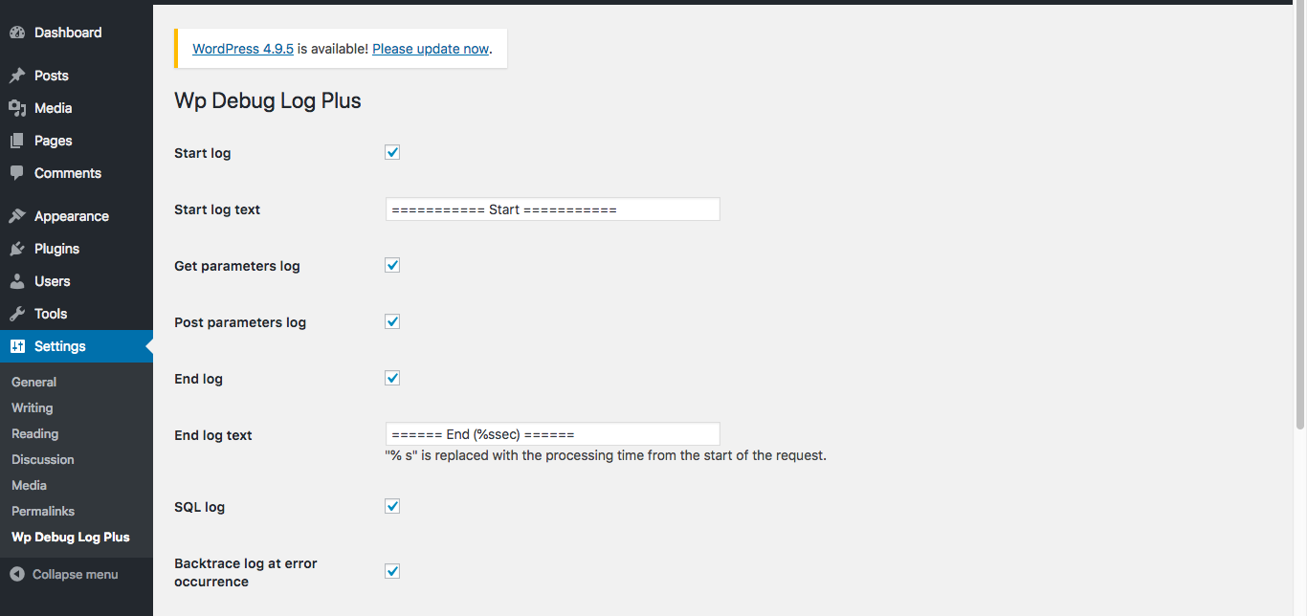
Task: Click the Media icon in sidebar
Action: [17, 108]
